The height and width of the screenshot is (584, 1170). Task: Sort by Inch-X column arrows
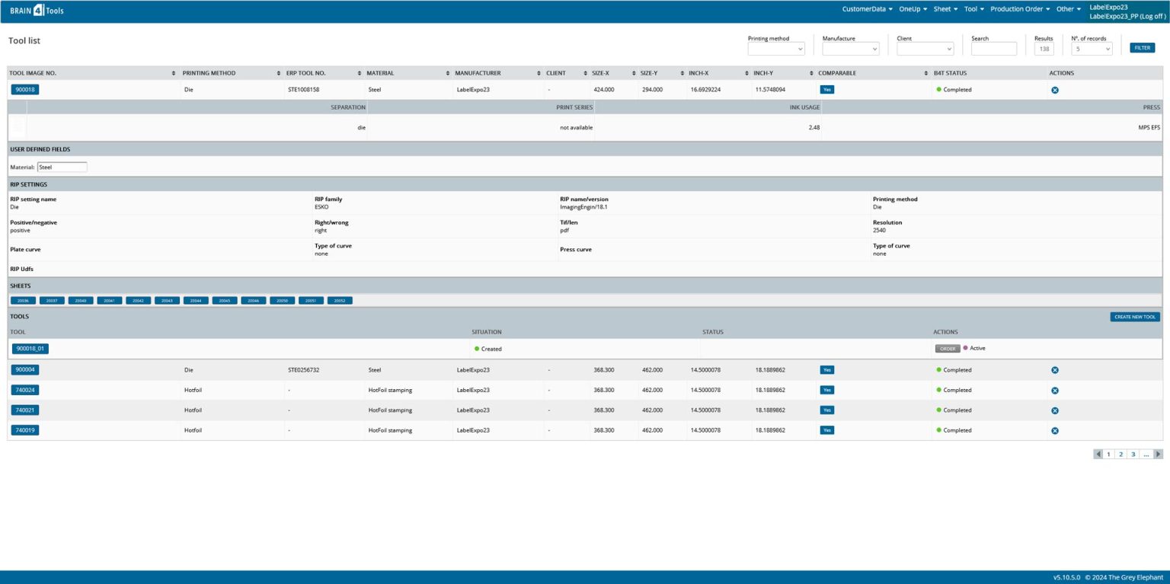coord(746,73)
